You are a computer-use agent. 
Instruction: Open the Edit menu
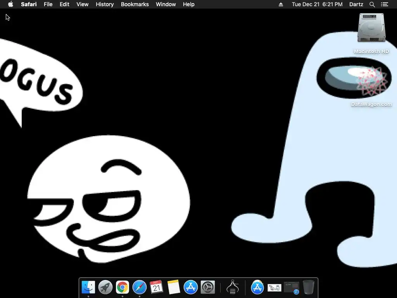64,4
